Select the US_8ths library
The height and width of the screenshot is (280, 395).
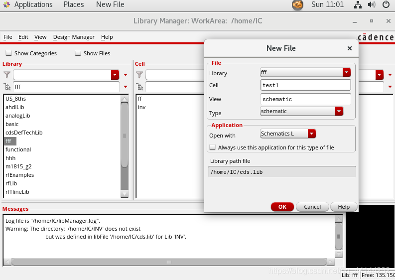(15, 99)
